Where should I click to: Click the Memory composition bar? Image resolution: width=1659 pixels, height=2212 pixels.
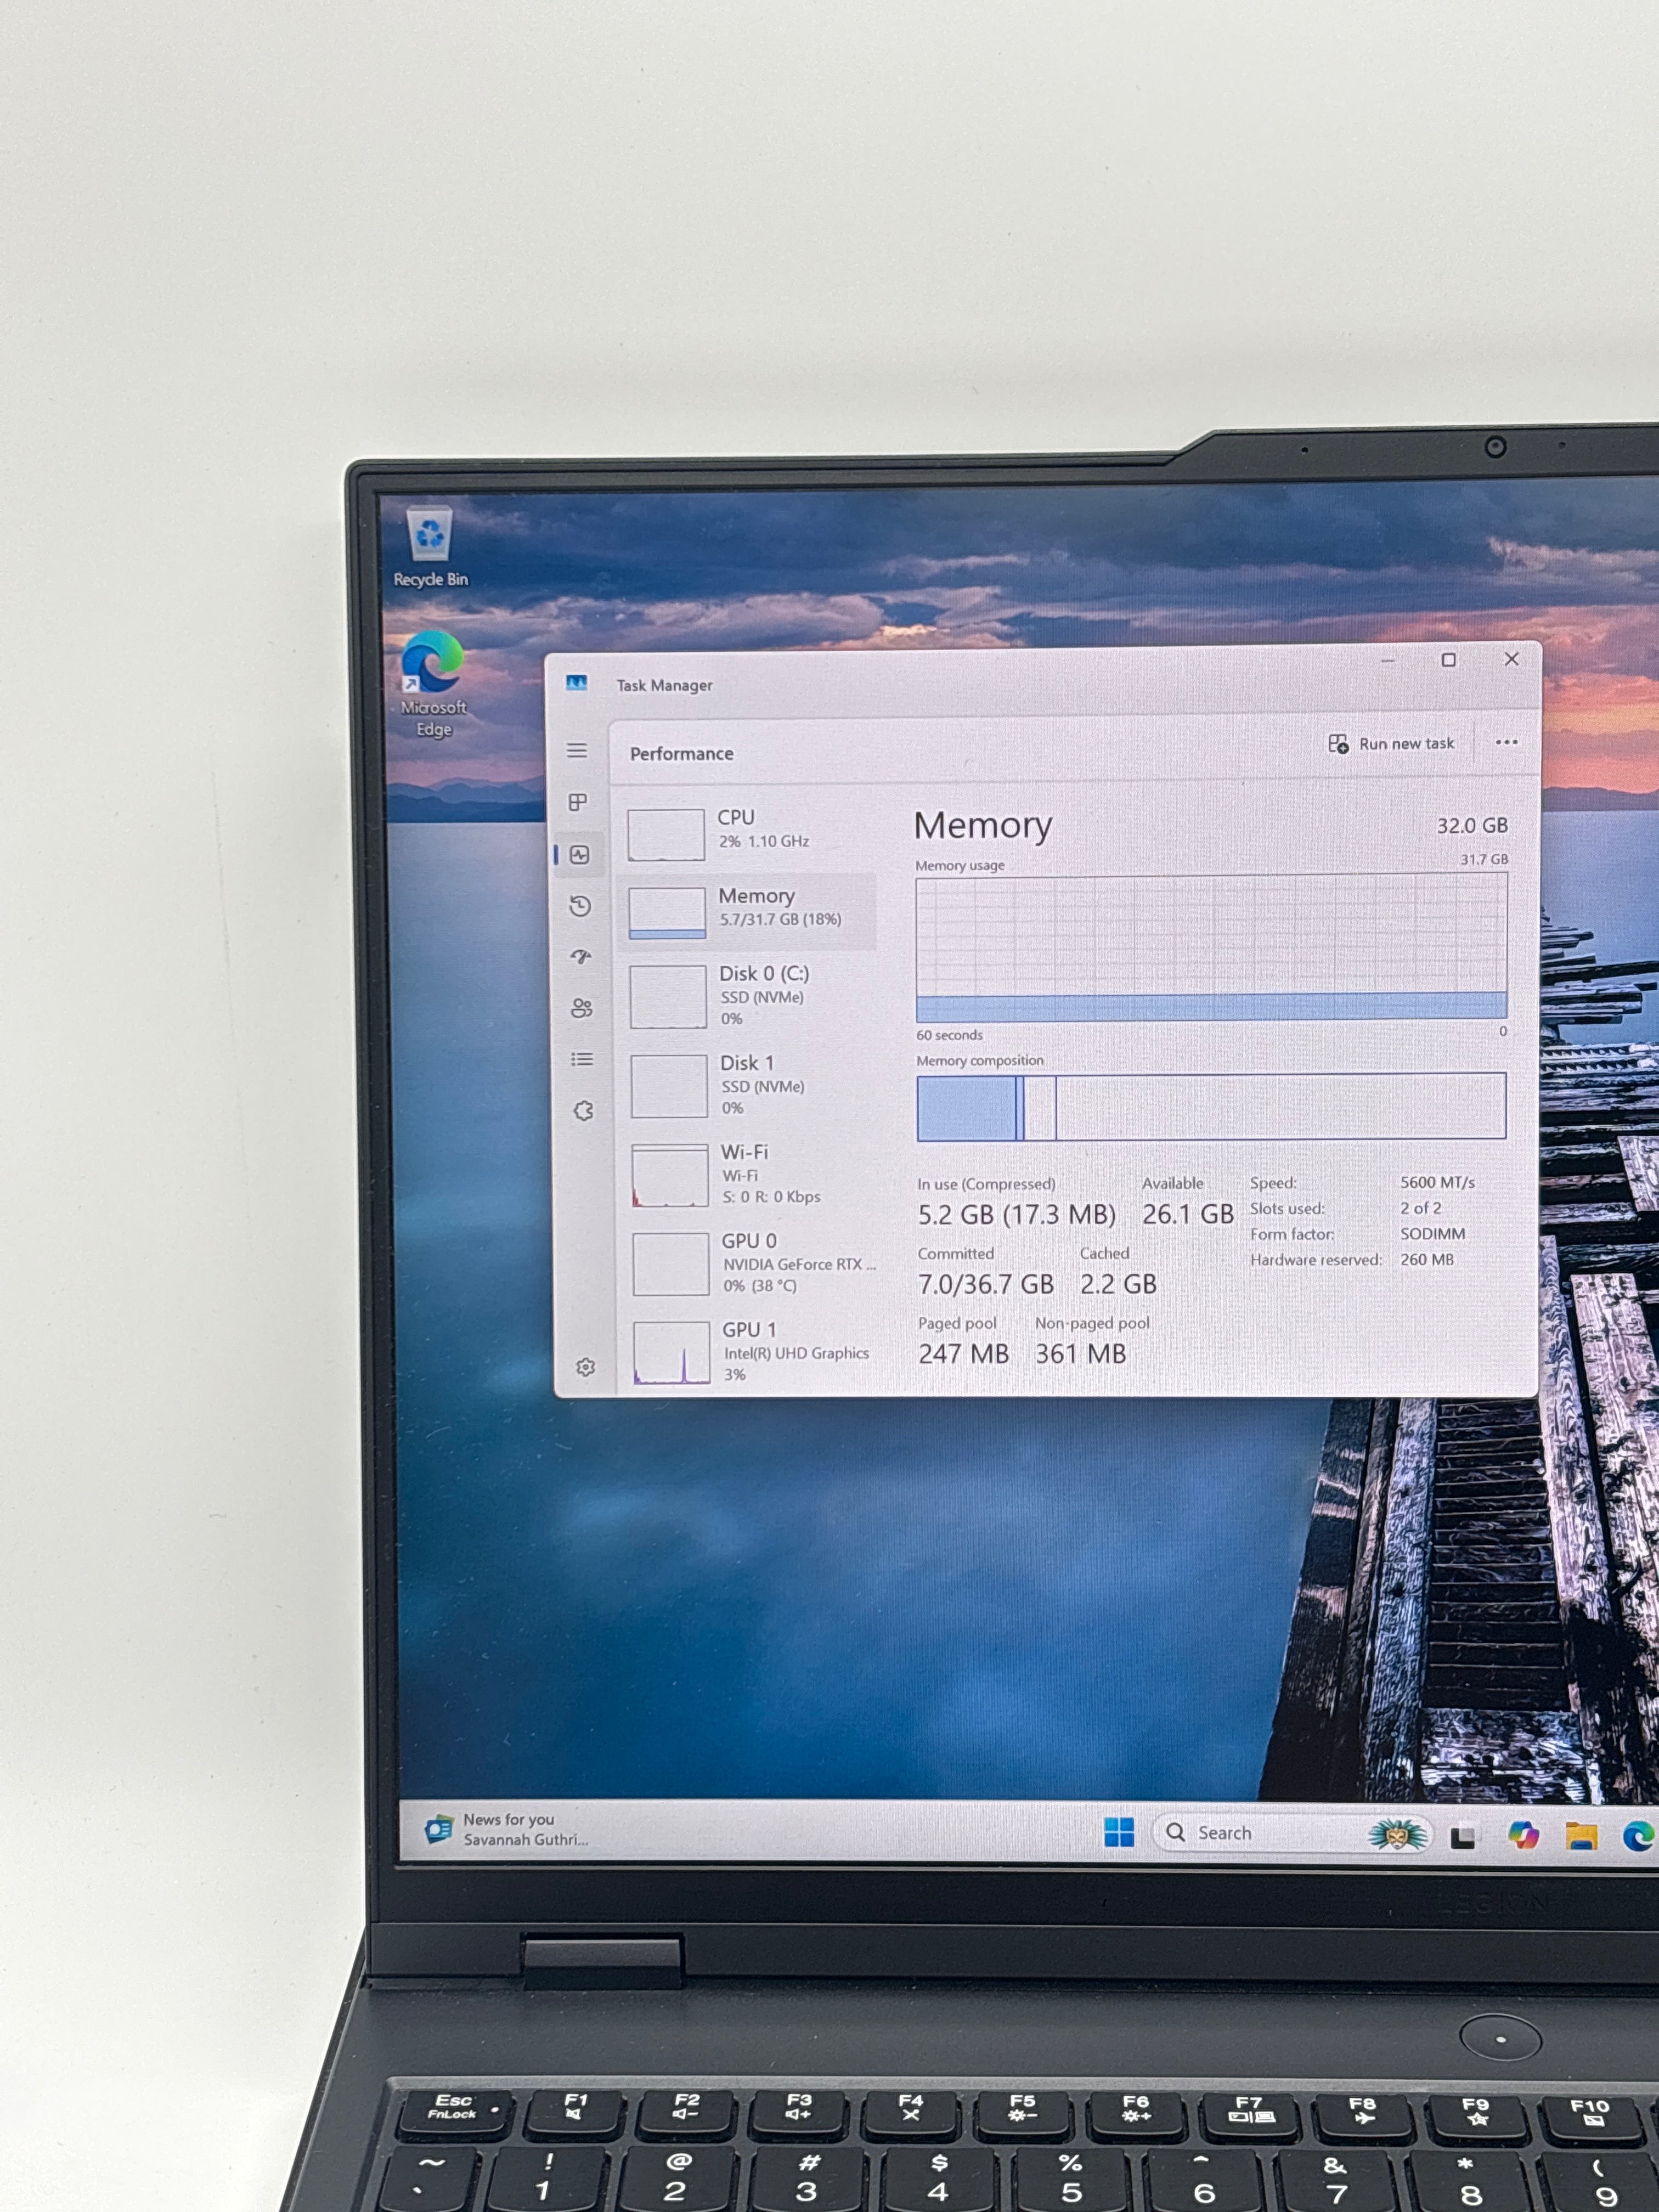[x=1211, y=1106]
